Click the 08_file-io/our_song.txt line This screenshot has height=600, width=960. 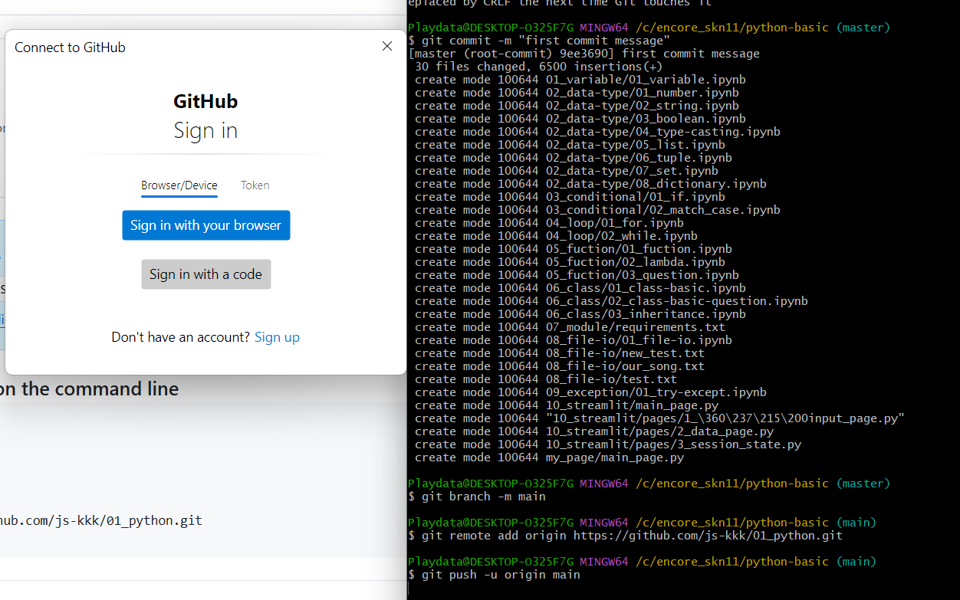pos(560,366)
